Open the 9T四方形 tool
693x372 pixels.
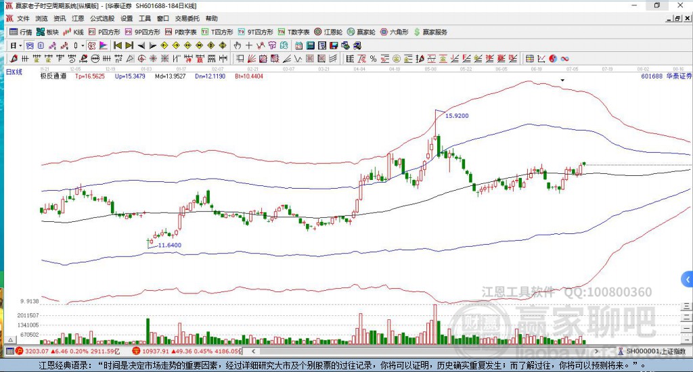point(255,32)
